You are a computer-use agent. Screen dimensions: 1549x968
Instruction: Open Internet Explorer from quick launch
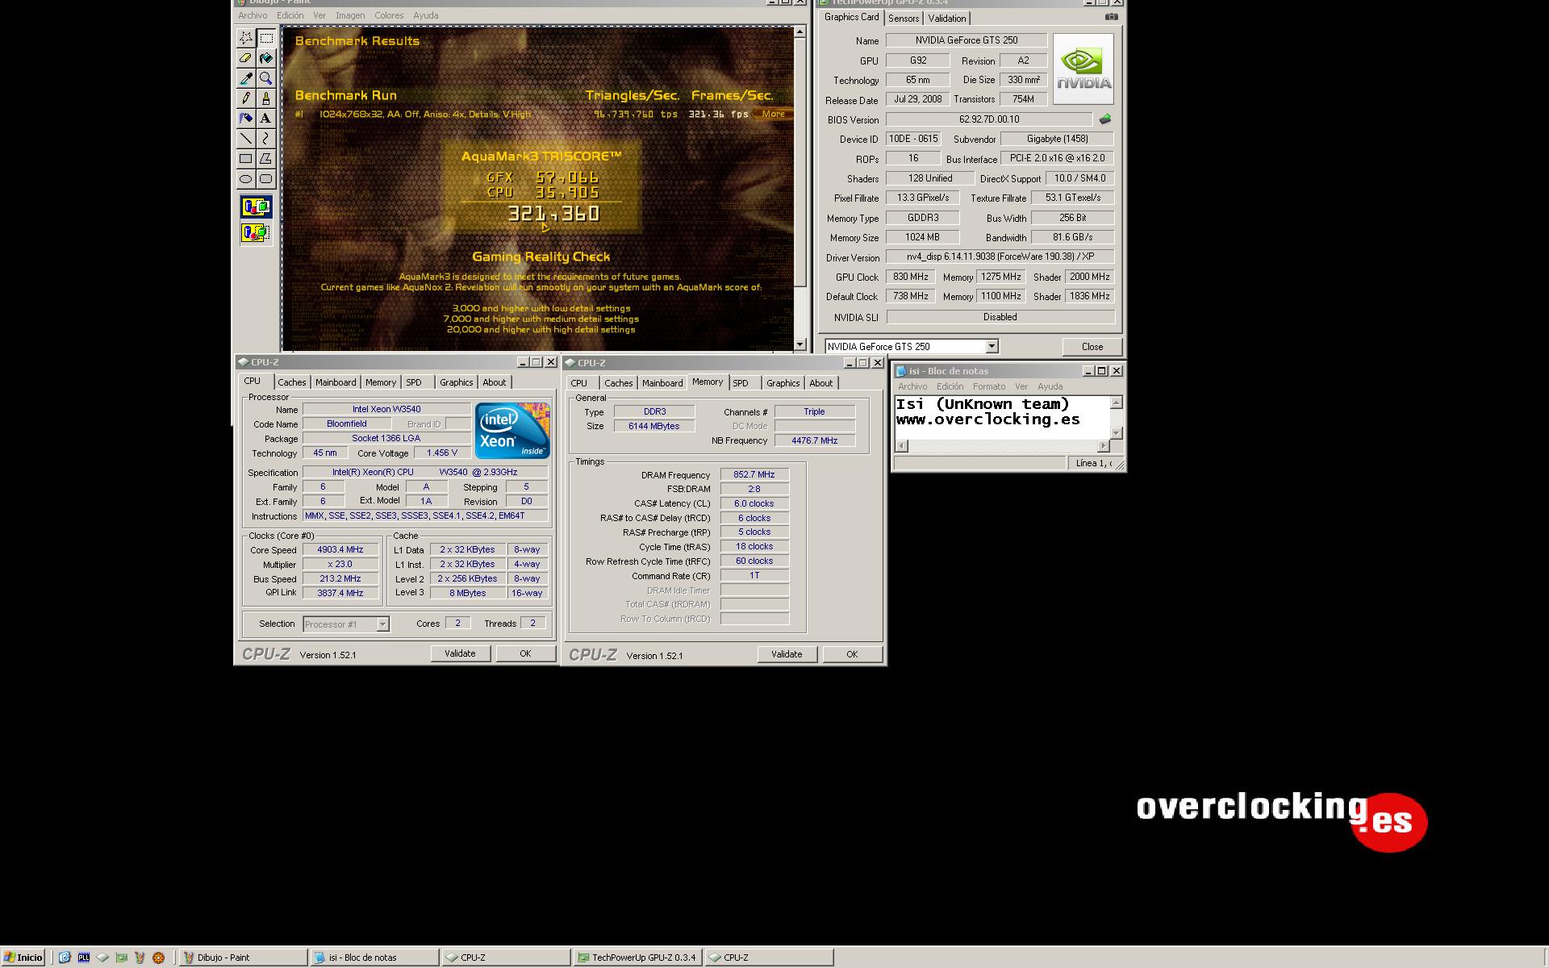(x=65, y=958)
